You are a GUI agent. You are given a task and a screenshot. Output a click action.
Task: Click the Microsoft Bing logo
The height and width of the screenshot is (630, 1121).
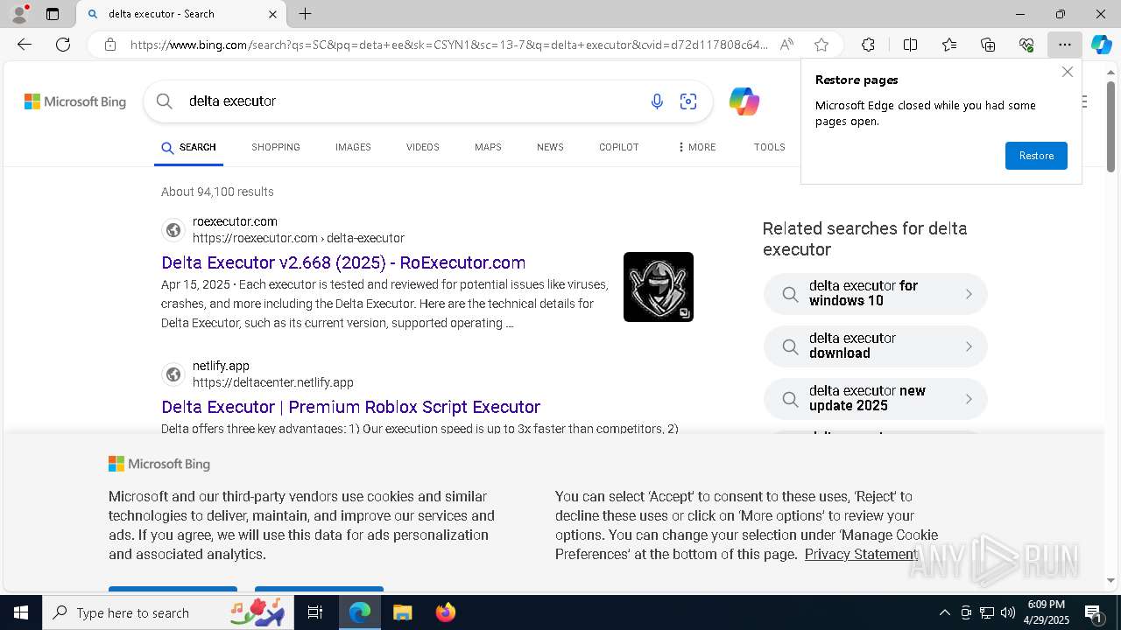pos(75,101)
